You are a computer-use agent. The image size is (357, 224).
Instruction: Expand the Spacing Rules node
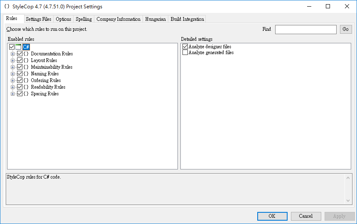[12, 94]
